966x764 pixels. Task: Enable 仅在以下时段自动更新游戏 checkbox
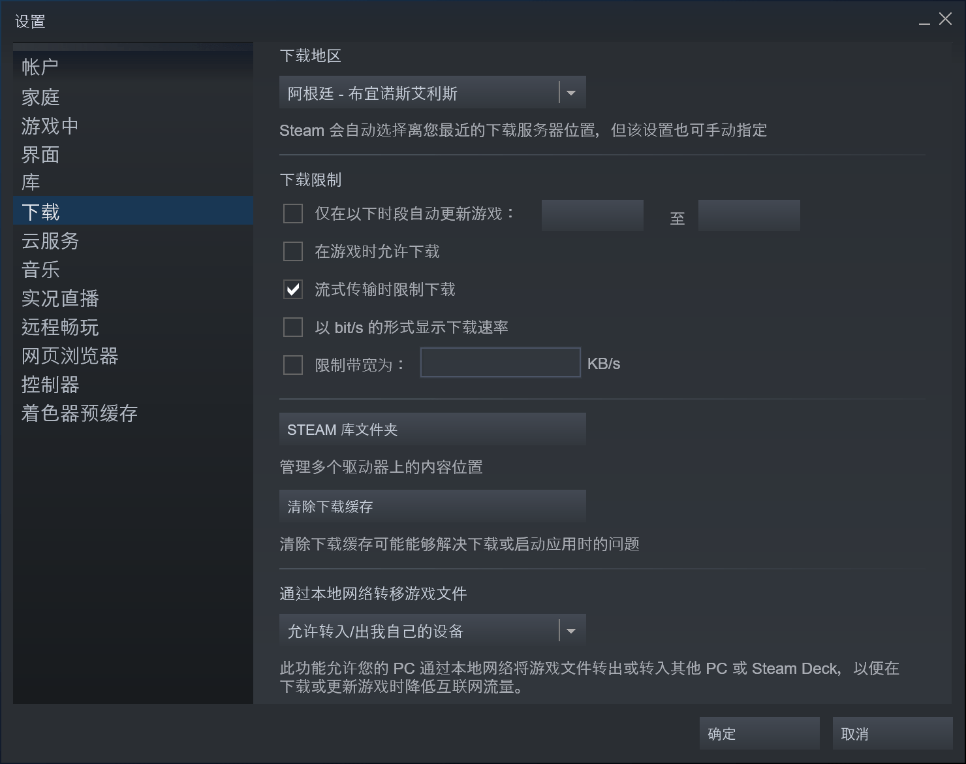[293, 214]
